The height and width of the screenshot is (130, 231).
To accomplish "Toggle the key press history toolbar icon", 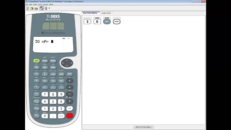I will [42, 8].
